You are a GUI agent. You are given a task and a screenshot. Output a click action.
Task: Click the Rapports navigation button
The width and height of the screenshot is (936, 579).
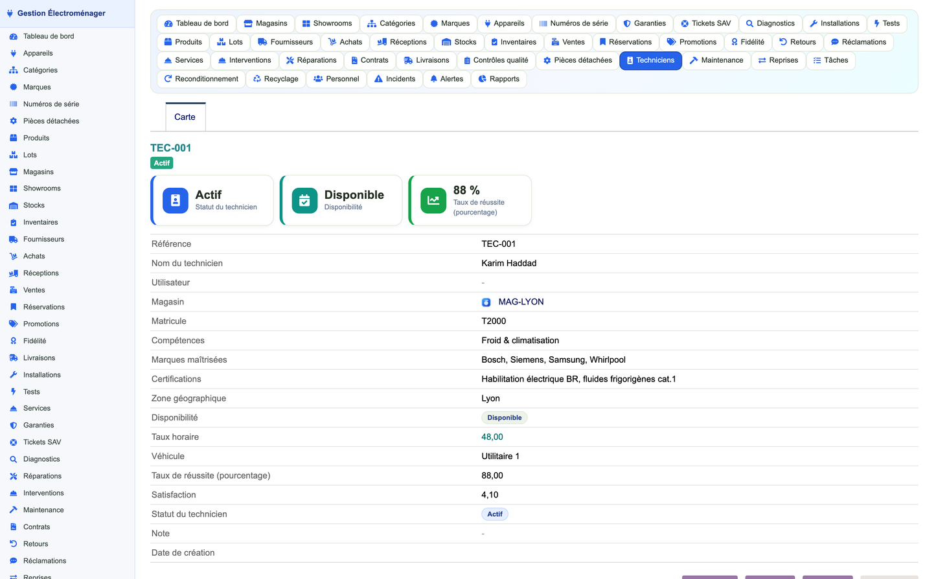499,79
